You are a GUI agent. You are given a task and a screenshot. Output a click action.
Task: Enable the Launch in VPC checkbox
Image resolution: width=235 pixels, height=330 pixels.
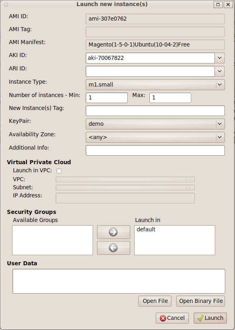click(x=59, y=171)
